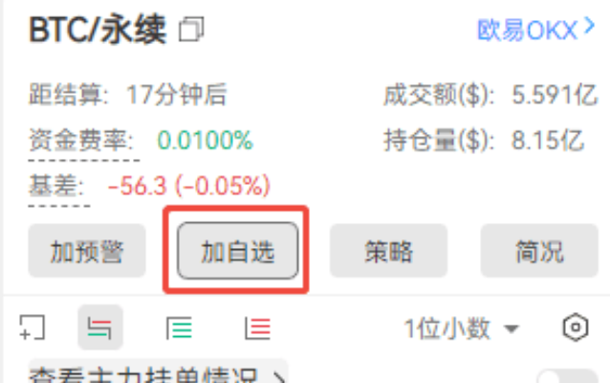Show buy orders only (green list icon)
Image resolution: width=610 pixels, height=383 pixels.
179,327
